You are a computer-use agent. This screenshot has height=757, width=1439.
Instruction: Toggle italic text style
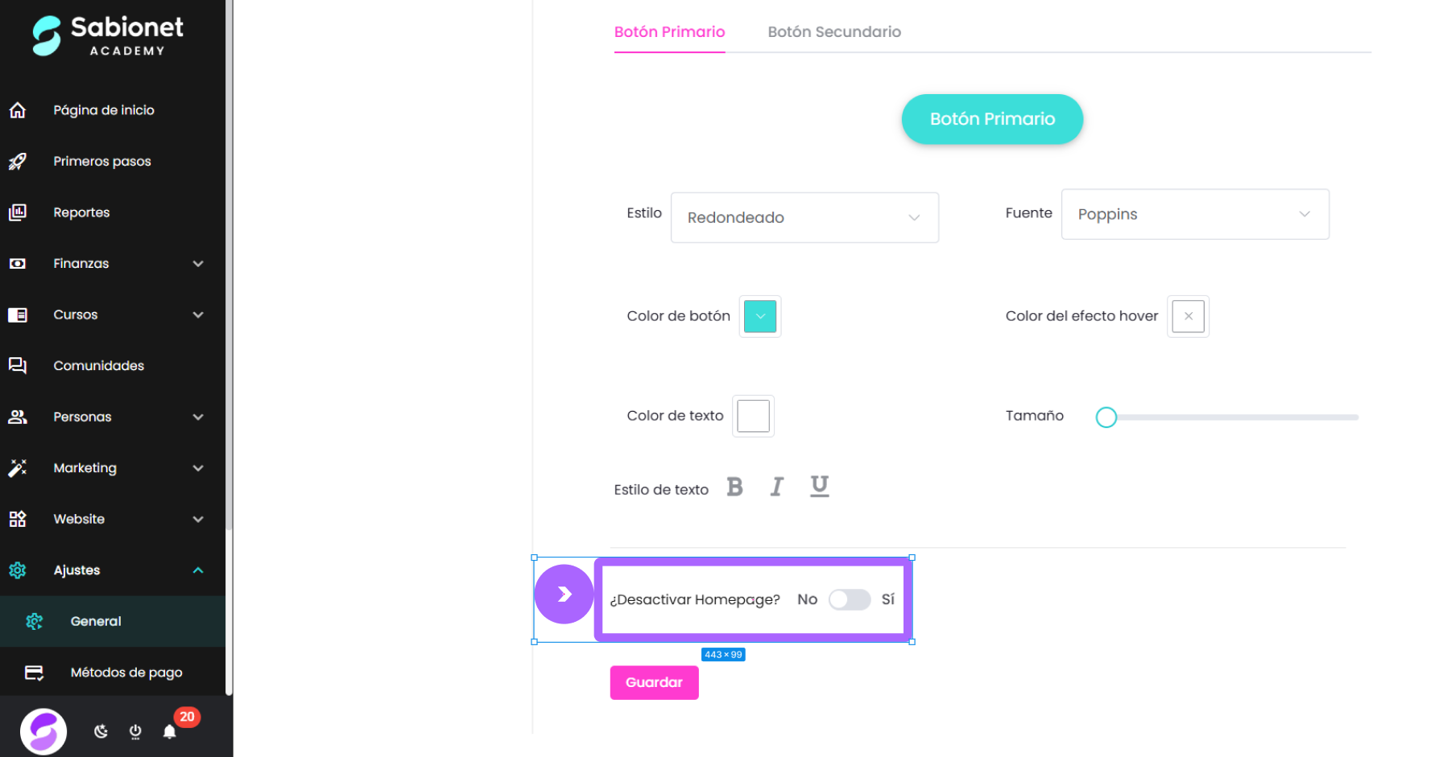click(776, 487)
